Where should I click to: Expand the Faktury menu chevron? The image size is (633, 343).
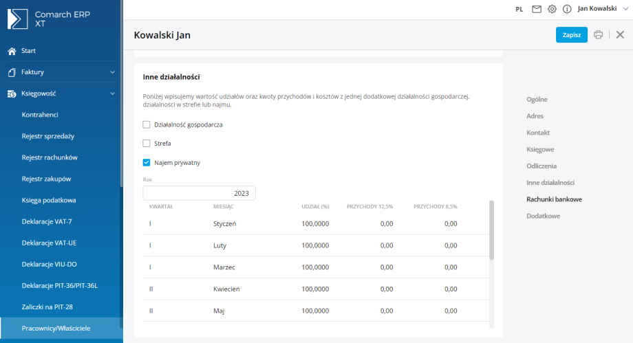pyautogui.click(x=112, y=72)
